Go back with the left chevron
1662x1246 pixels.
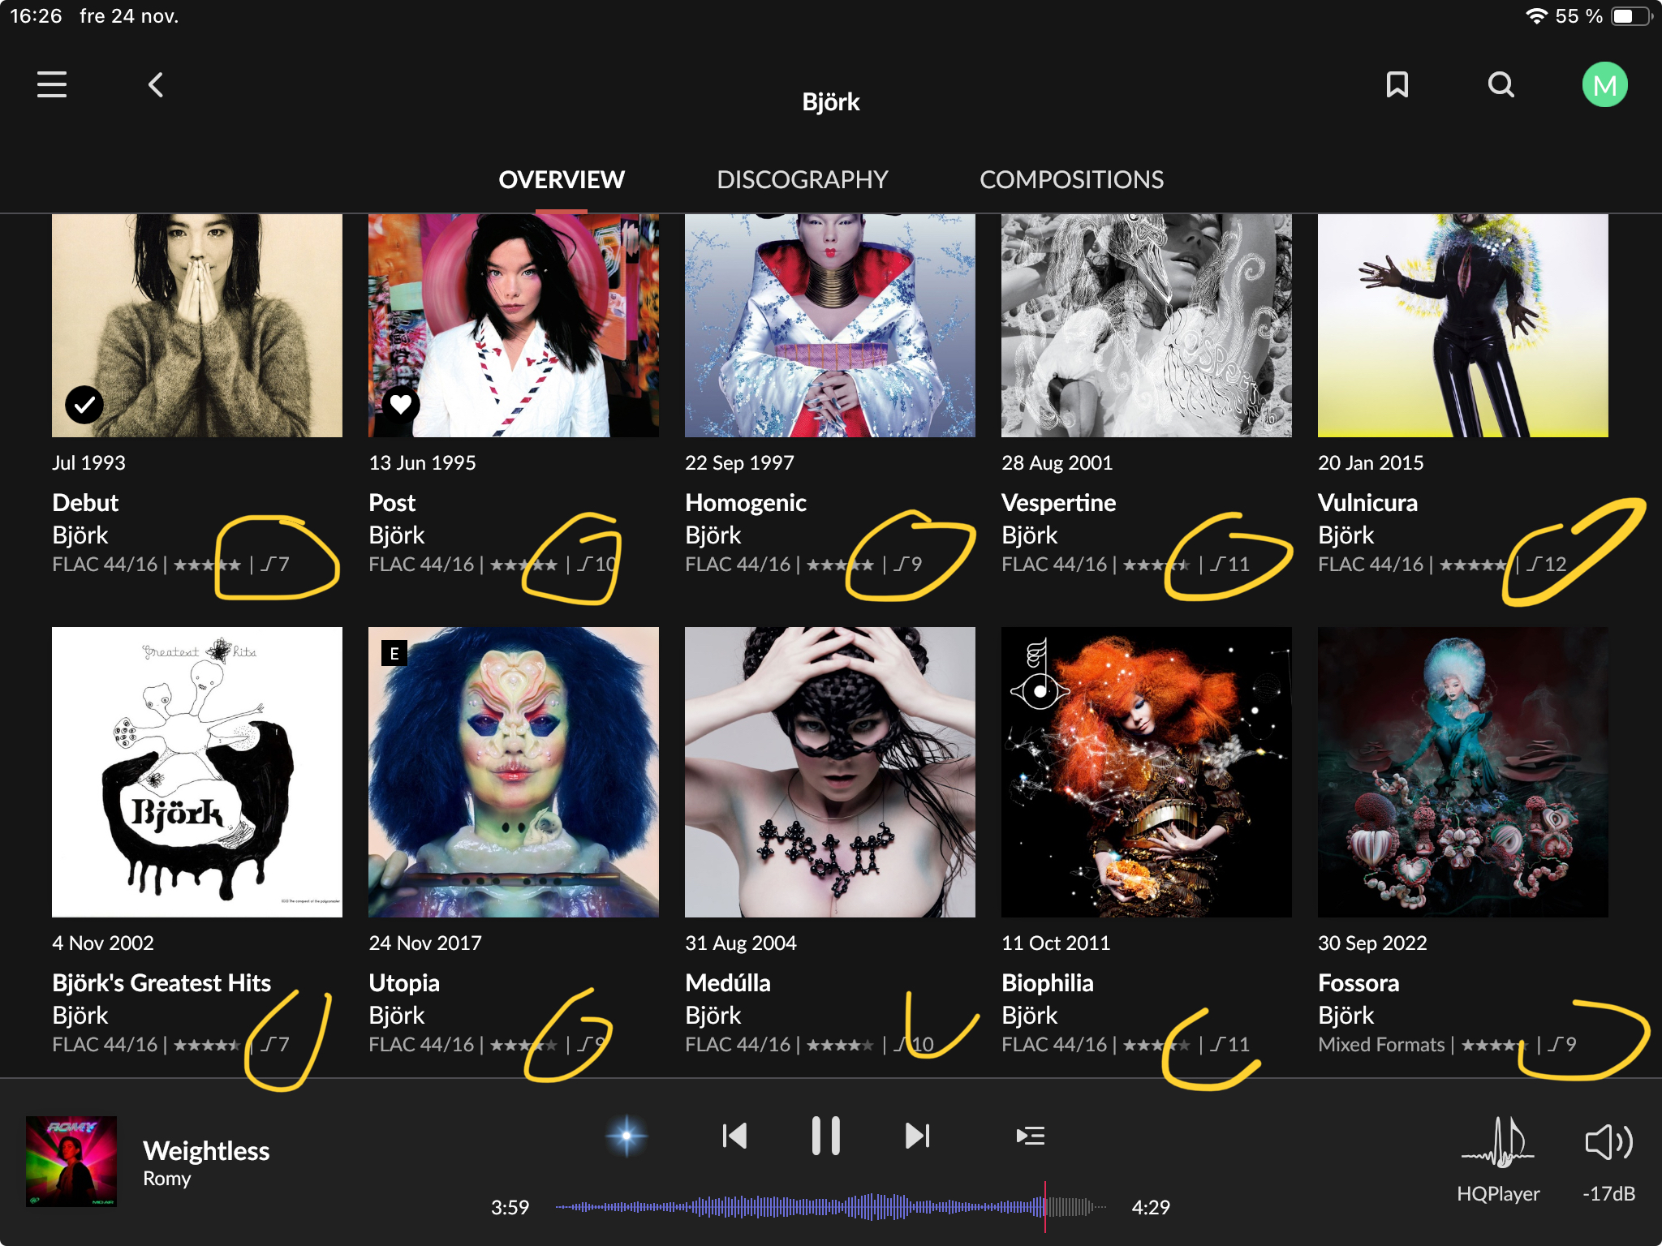[156, 84]
